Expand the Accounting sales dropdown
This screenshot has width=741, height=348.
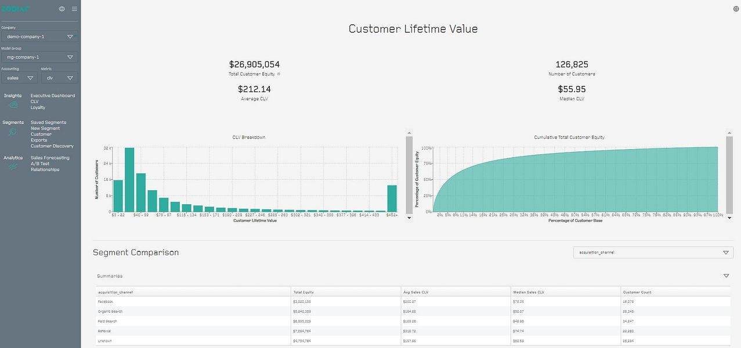19,78
